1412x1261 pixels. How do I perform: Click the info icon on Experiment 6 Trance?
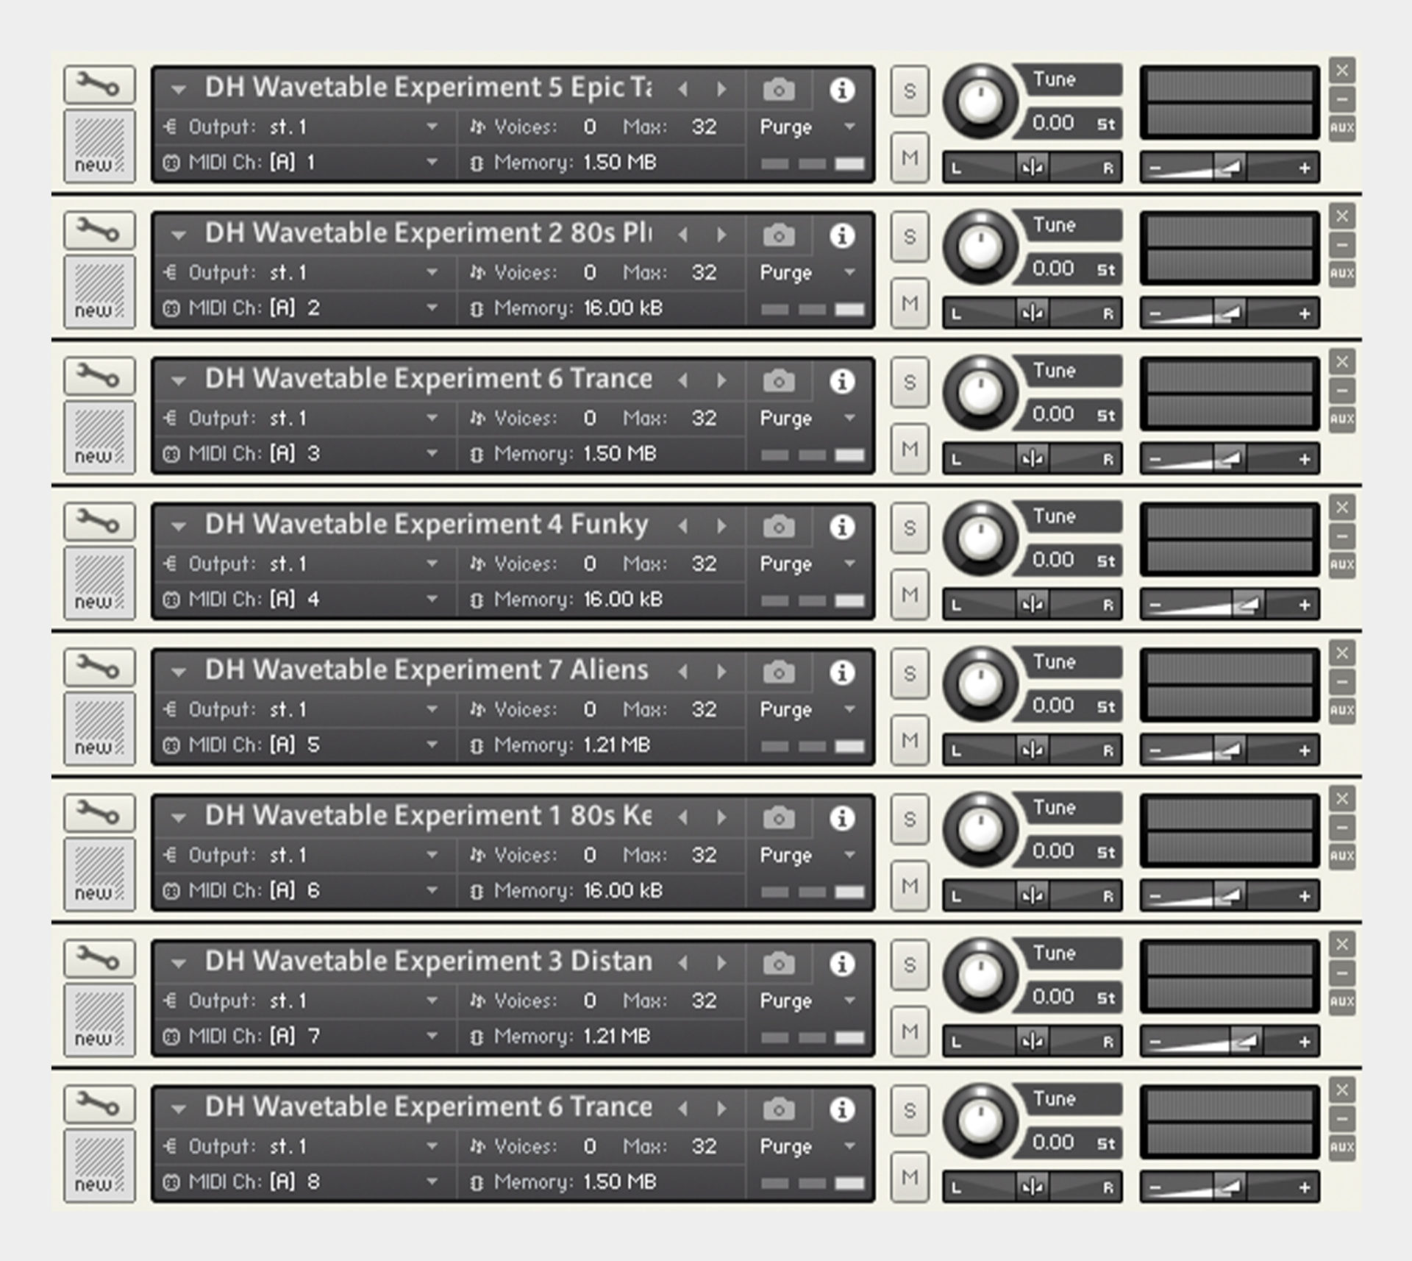(x=843, y=381)
